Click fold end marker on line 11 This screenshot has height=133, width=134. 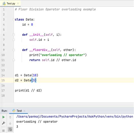tap(14, 60)
